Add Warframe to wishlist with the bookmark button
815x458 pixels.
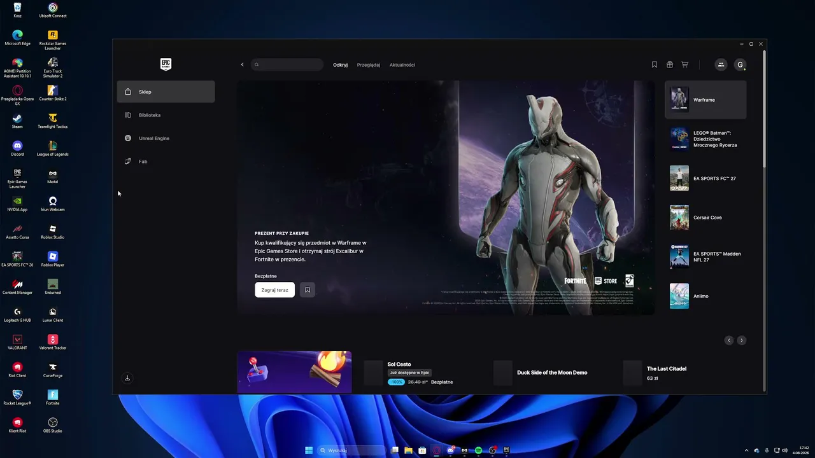click(x=307, y=290)
